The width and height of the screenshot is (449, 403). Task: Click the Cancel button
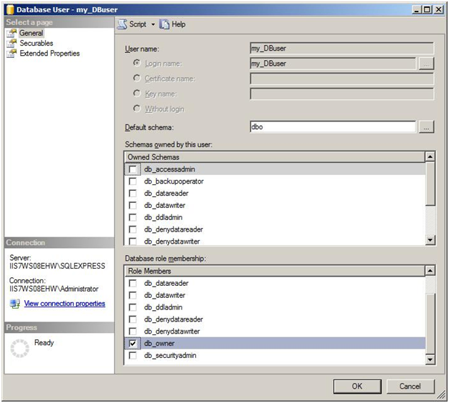pyautogui.click(x=410, y=387)
